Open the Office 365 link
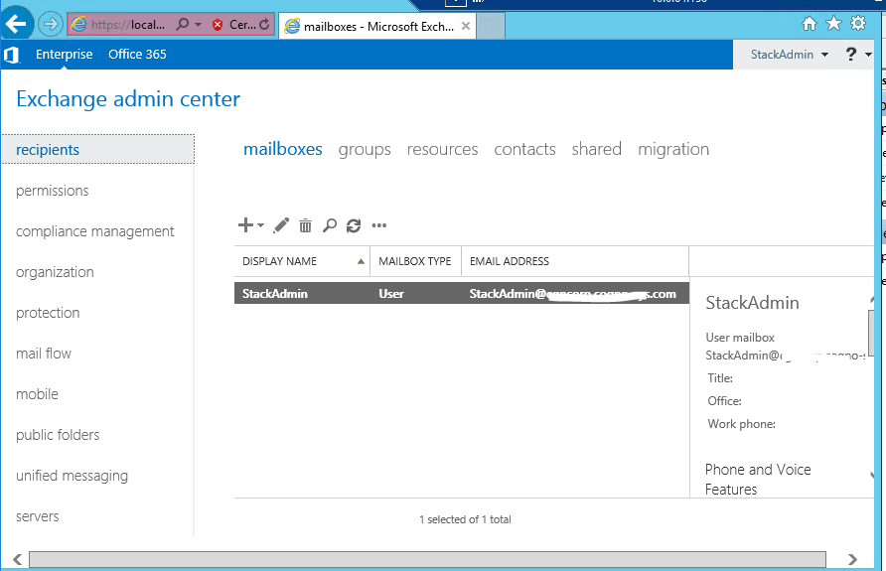The image size is (886, 571). [137, 55]
